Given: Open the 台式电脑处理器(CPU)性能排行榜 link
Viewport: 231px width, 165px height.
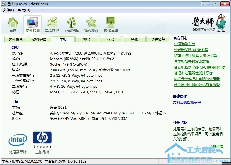Looking at the screenshot, I should click(x=200, y=67).
